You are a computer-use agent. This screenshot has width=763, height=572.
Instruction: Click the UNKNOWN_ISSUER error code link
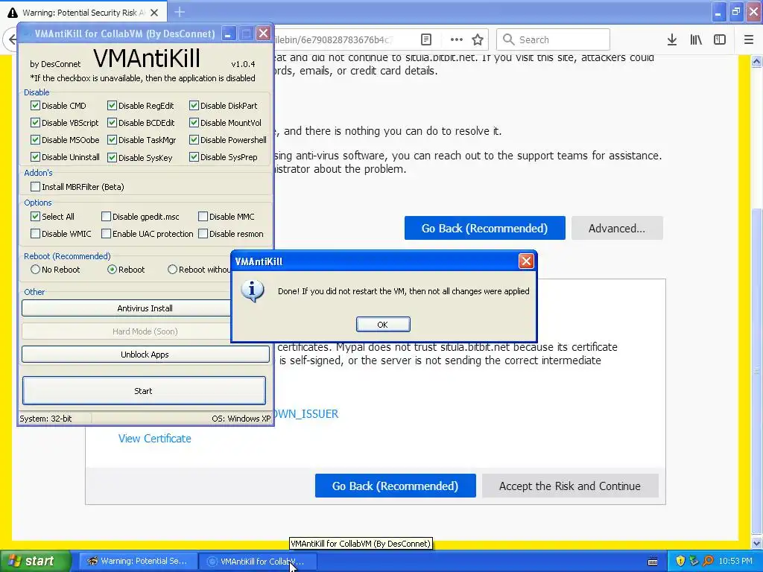pyautogui.click(x=306, y=414)
